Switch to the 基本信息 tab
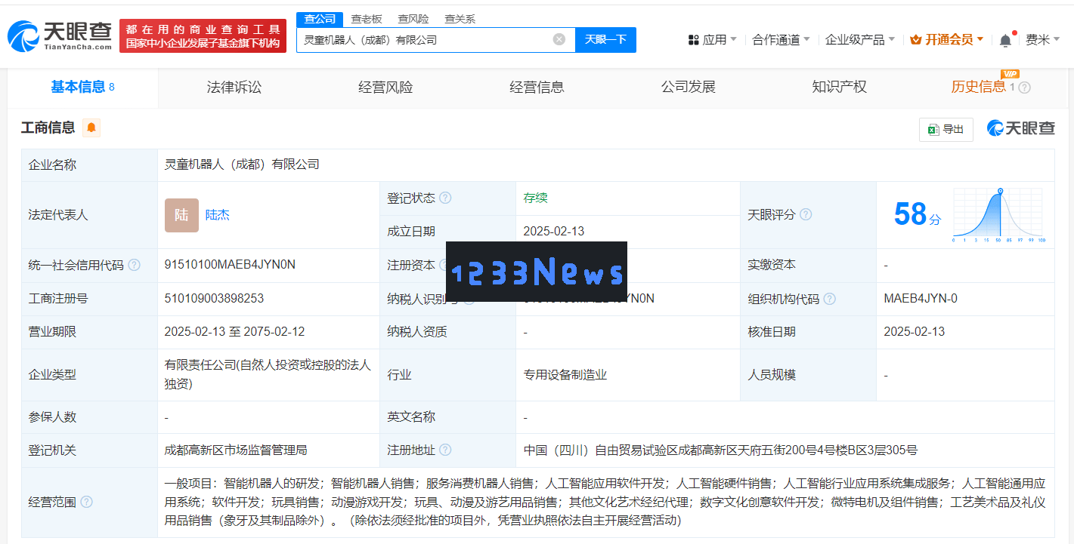 (82, 88)
